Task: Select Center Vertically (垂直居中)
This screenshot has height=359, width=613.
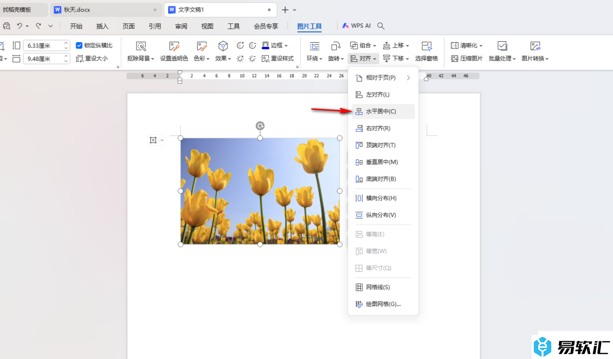Action: [383, 162]
